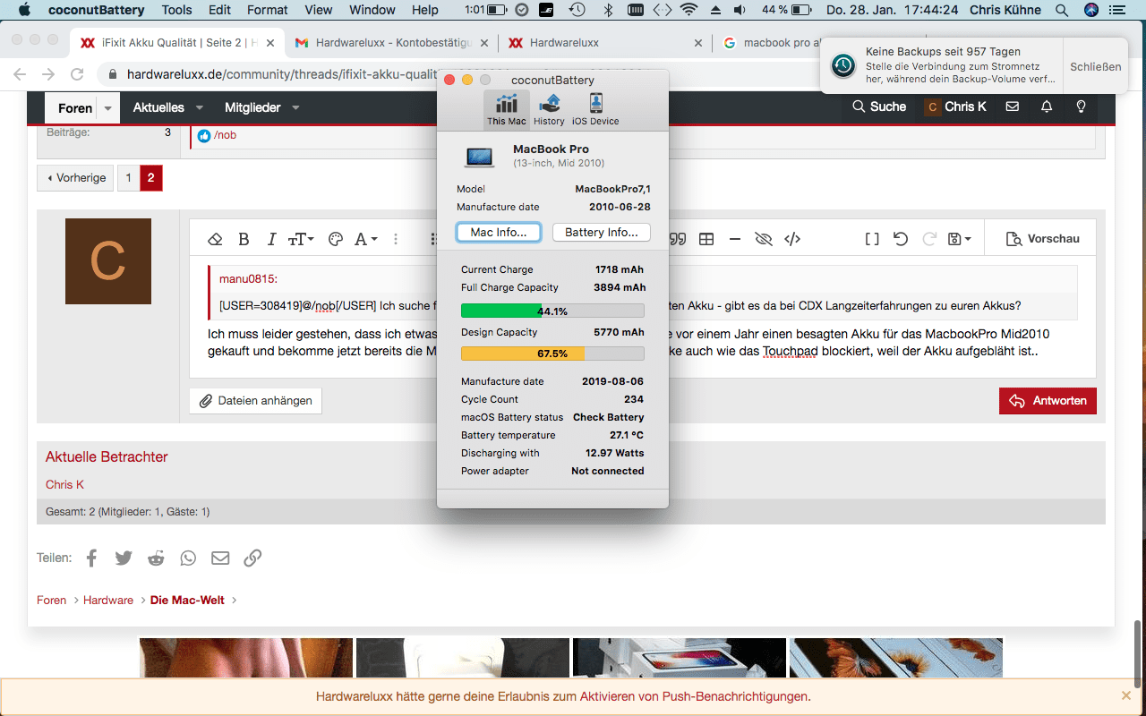The image size is (1146, 716).
Task: Redo using the redo arrow in editor
Action: pos(929,239)
